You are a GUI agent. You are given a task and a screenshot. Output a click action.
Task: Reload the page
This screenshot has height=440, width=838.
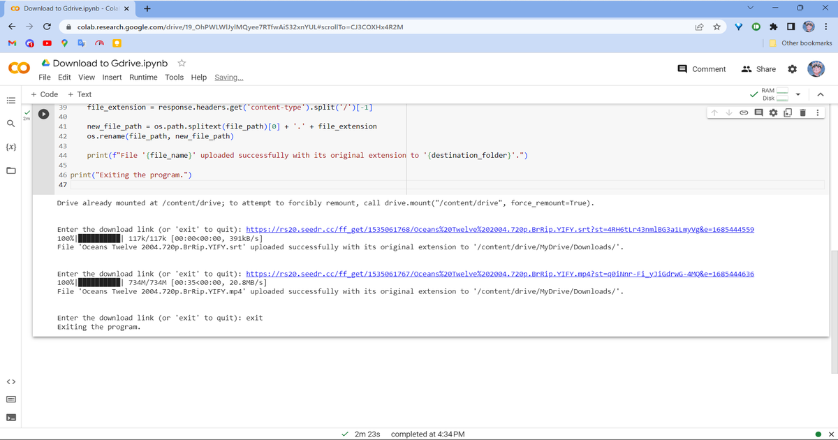(x=46, y=26)
